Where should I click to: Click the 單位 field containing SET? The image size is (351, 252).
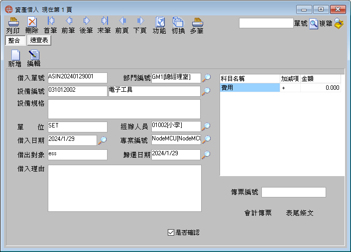pyautogui.click(x=78, y=127)
